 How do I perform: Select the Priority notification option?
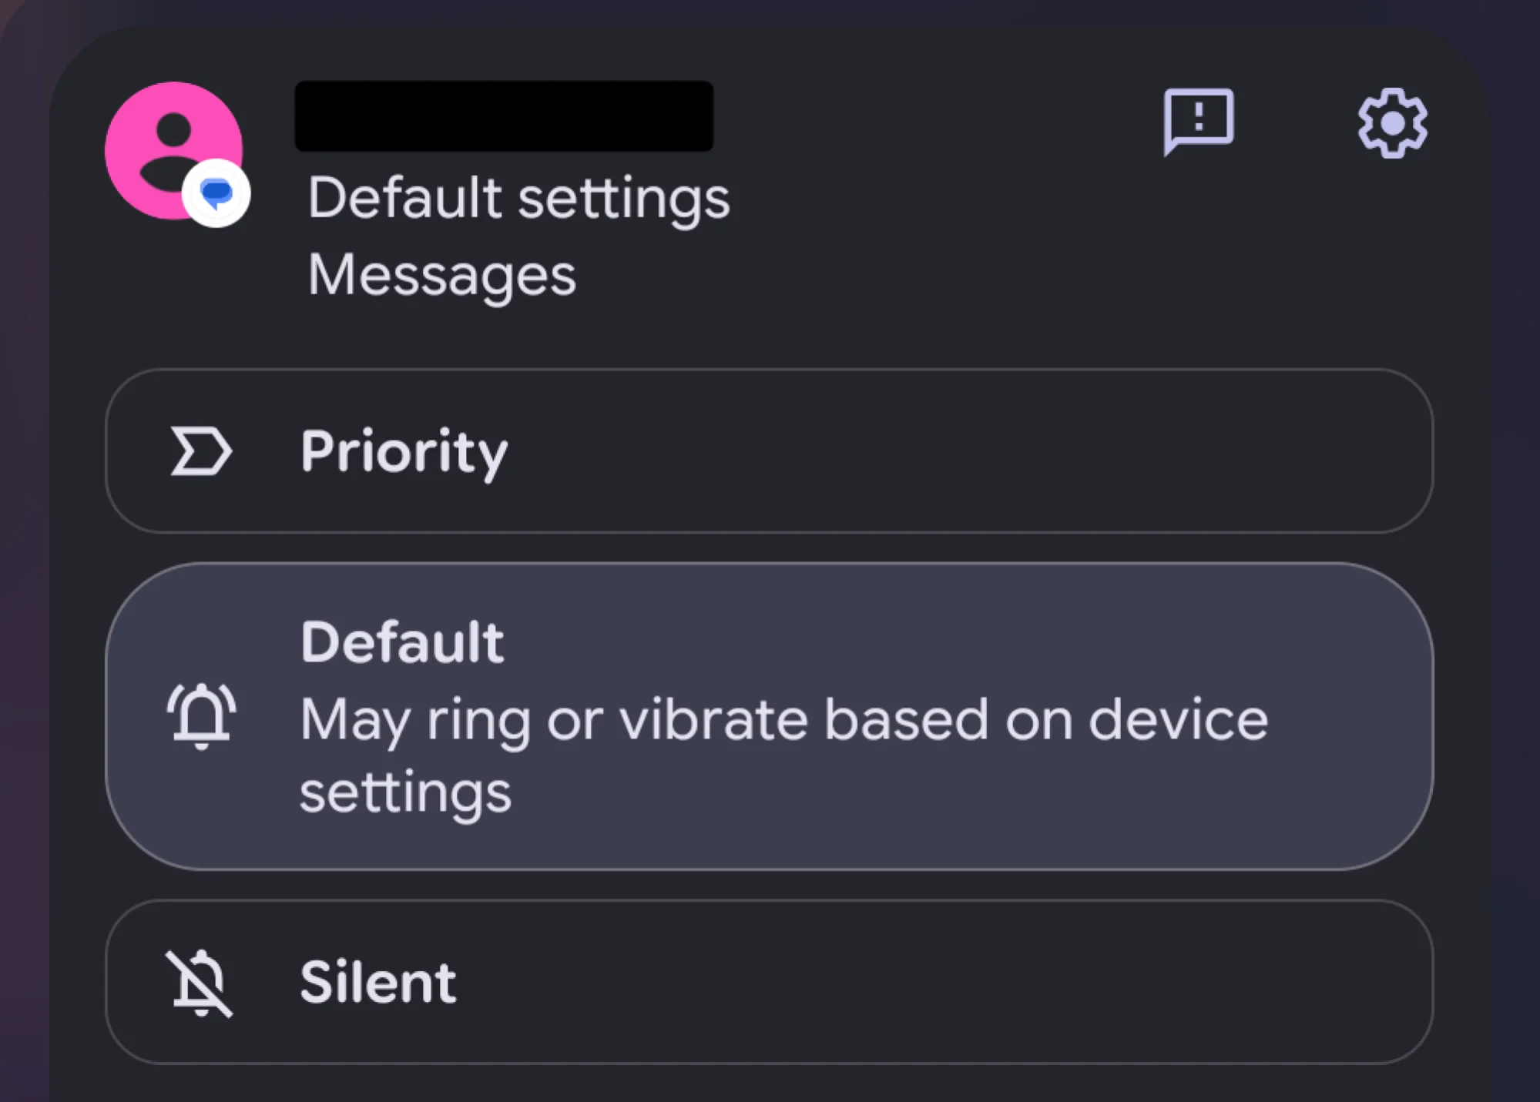click(x=770, y=451)
